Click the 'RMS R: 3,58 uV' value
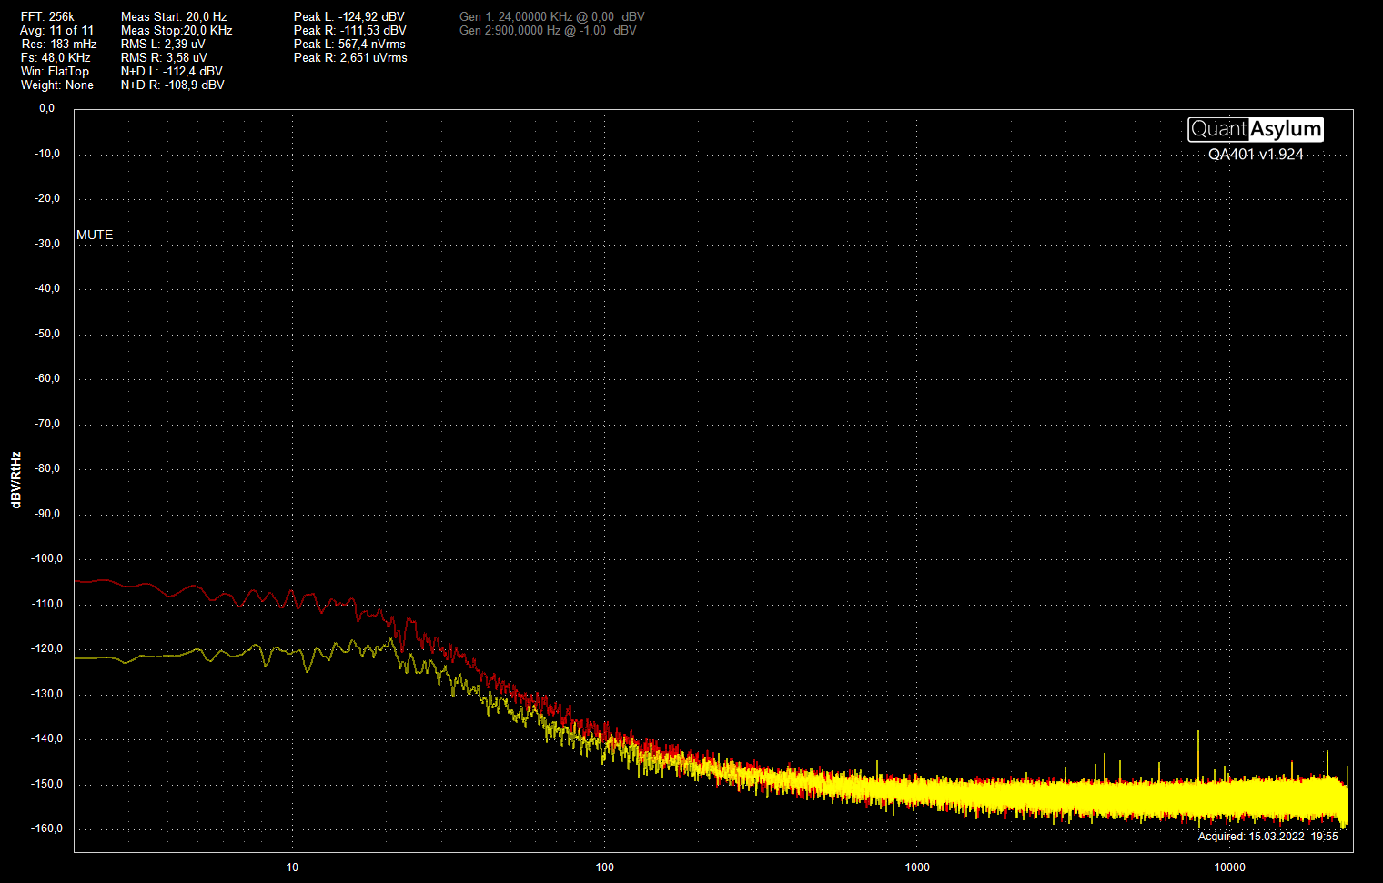1383x883 pixels. pyautogui.click(x=164, y=57)
